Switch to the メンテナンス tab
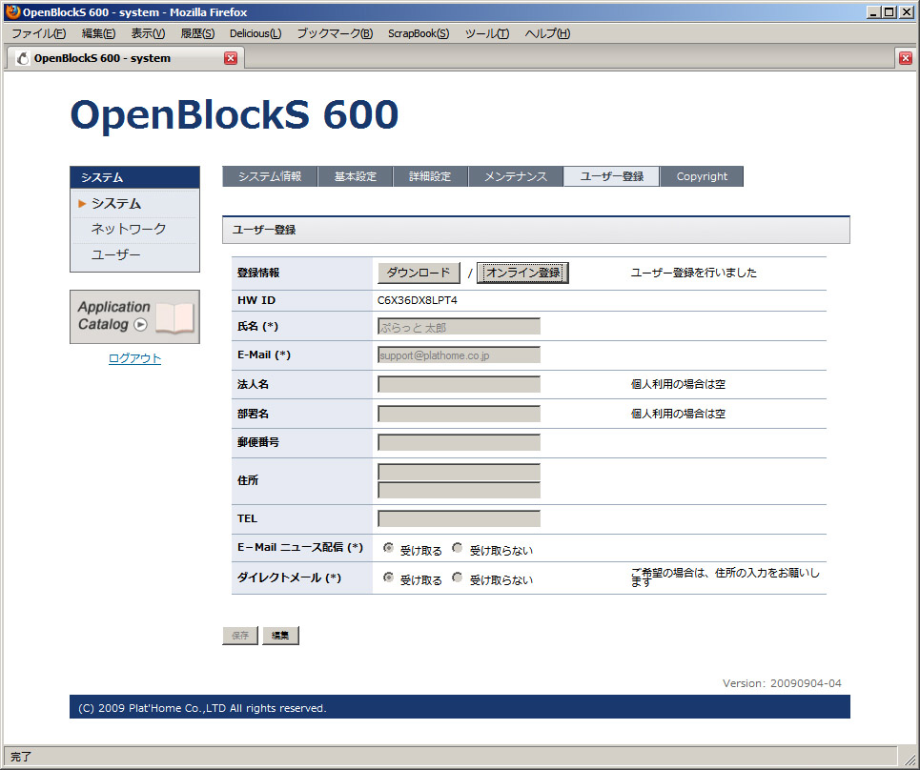 click(x=516, y=176)
